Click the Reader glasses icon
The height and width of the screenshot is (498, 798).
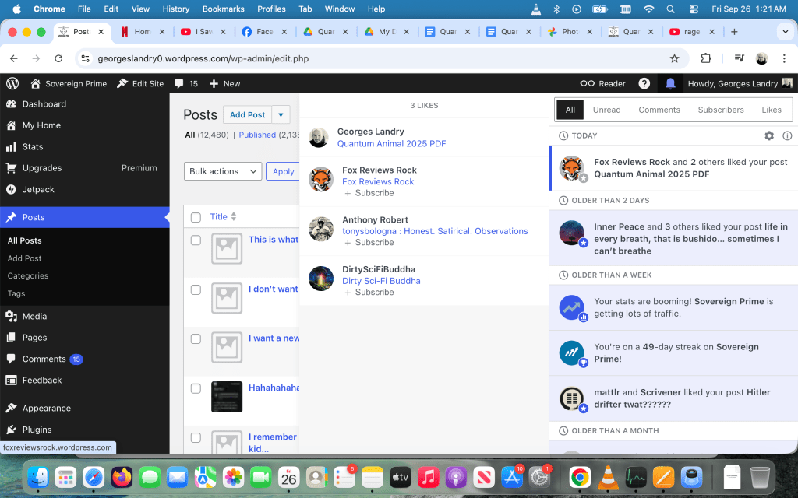point(588,83)
